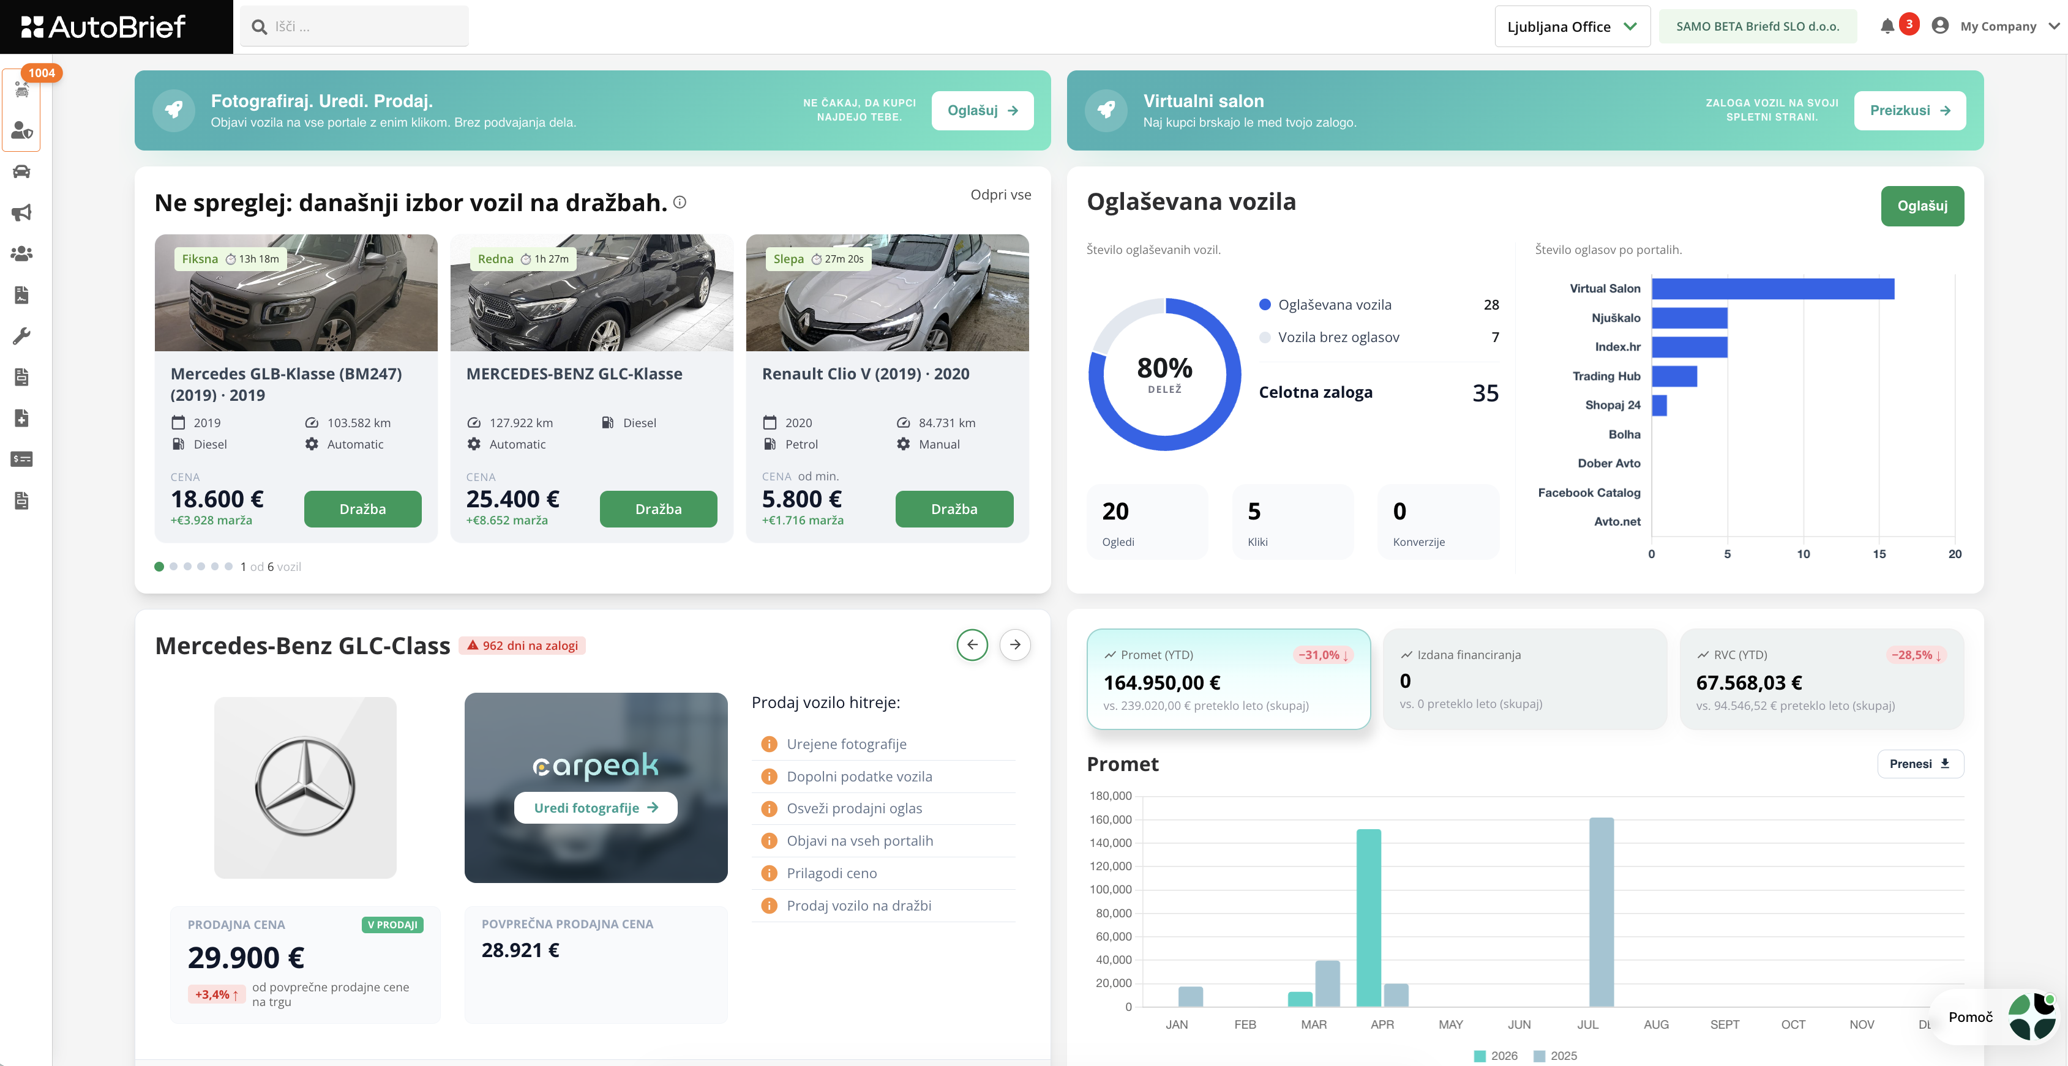Open the Dopolni podatke vozila suggestion
The height and width of the screenshot is (1066, 2068).
click(x=884, y=776)
